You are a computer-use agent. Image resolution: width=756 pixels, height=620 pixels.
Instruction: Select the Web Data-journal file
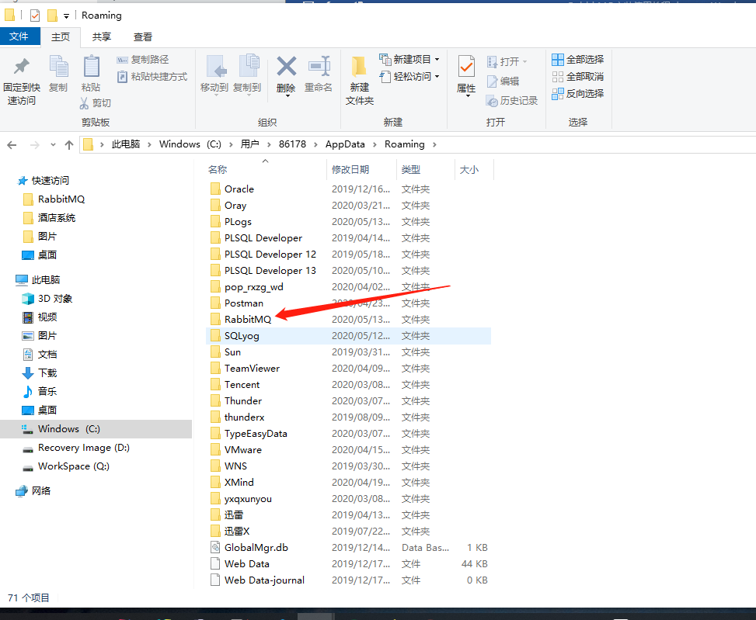(348, 580)
